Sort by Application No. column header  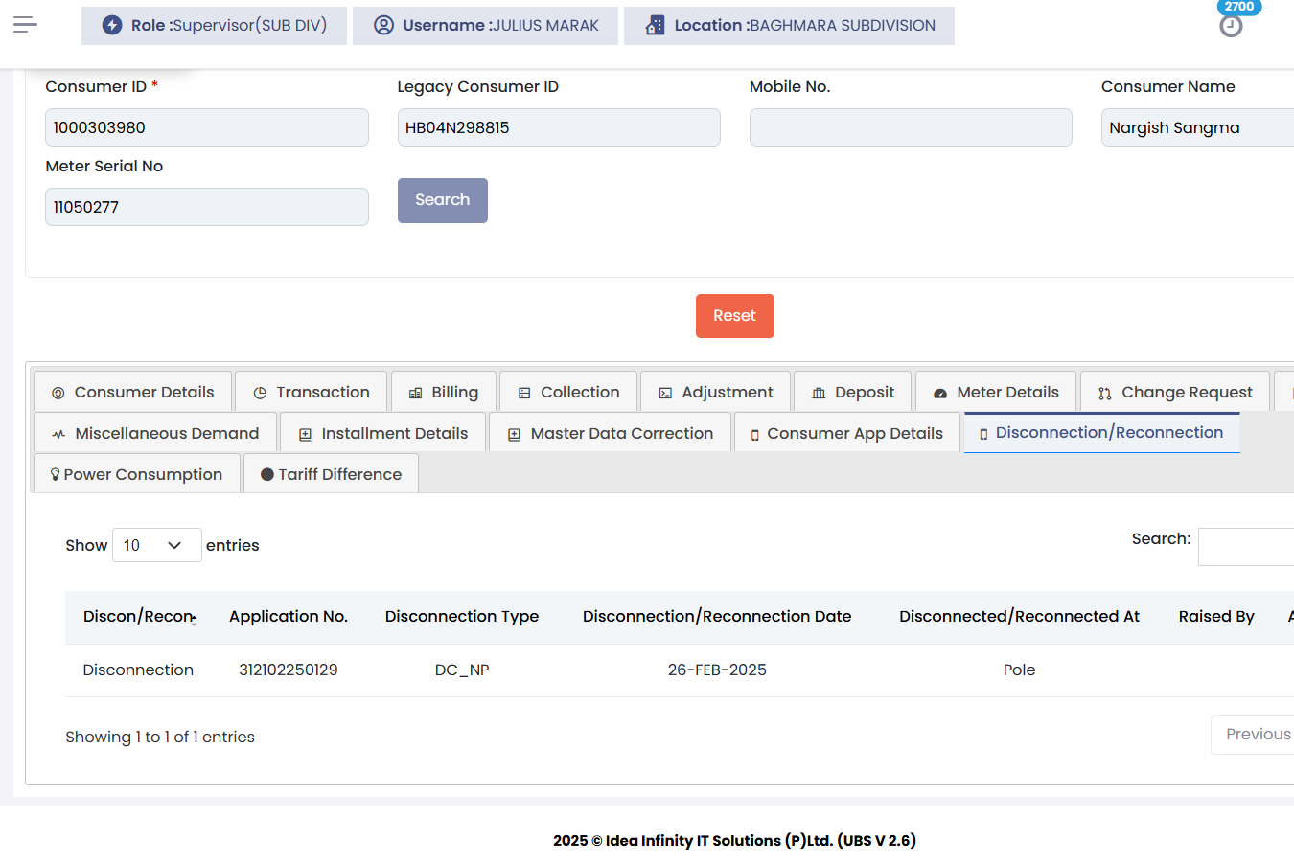[289, 617]
